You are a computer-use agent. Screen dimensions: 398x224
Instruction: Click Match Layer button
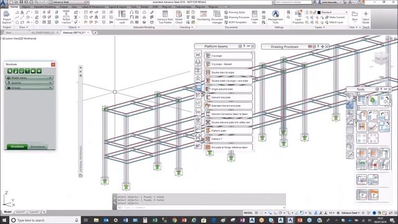[335, 22]
